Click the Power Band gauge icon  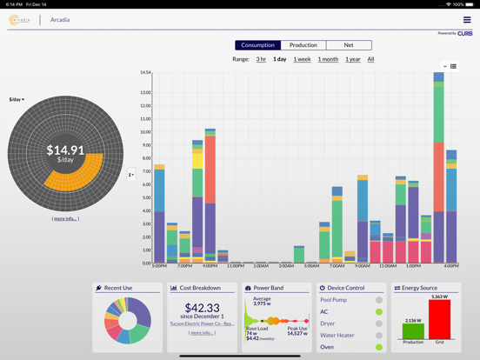tap(248, 288)
